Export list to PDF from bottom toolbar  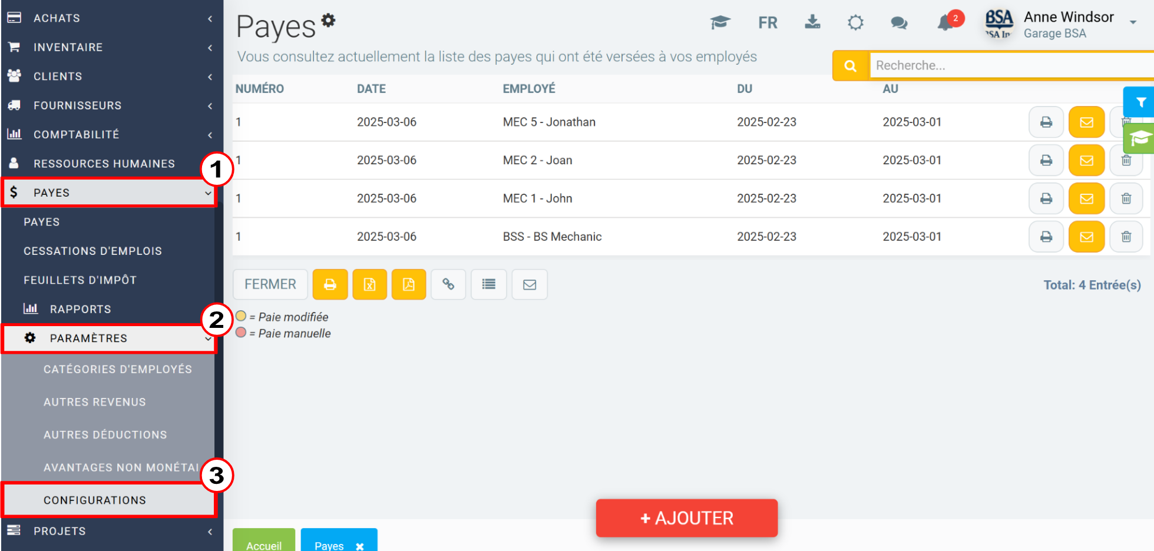pyautogui.click(x=409, y=285)
